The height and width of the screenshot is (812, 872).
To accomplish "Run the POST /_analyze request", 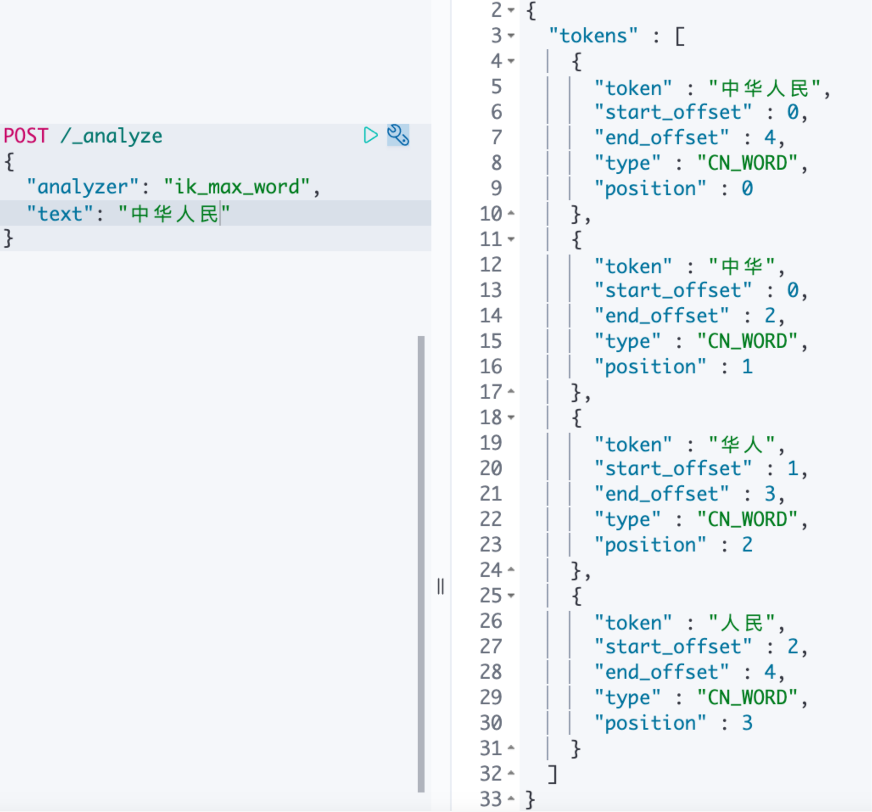I will pos(371,135).
